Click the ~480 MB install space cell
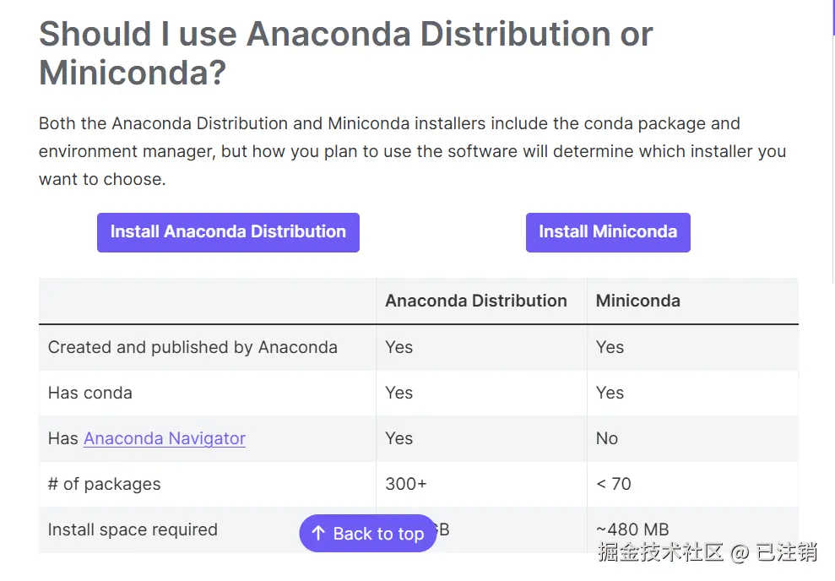The image size is (835, 581). tap(632, 529)
